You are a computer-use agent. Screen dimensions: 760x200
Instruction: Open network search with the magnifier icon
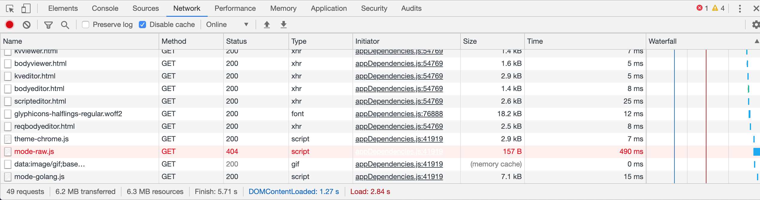[65, 25]
